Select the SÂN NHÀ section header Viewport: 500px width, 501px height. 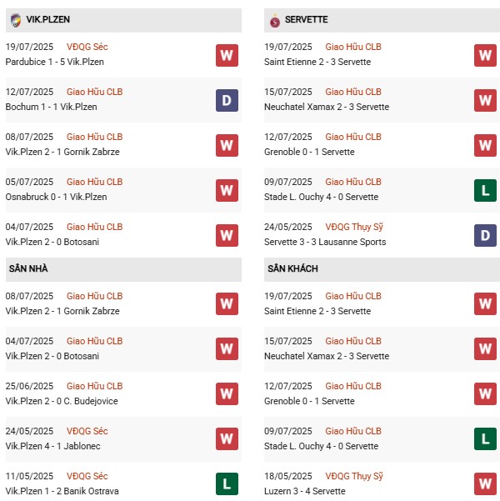[28, 268]
